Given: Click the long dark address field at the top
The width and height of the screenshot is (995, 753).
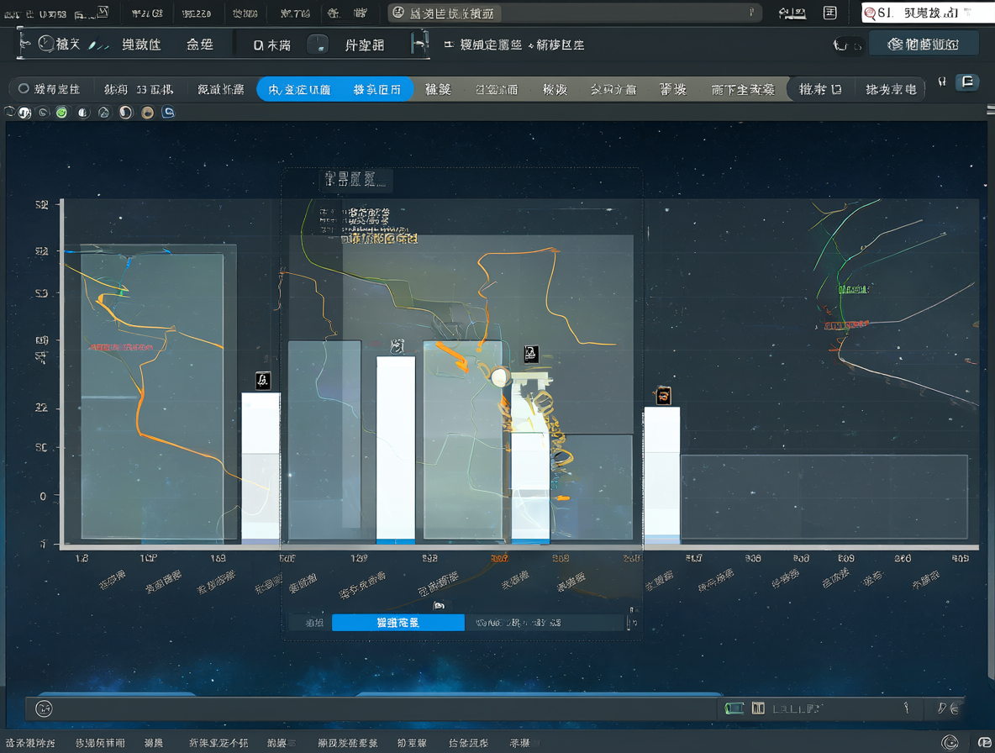Looking at the screenshot, I should [x=574, y=13].
